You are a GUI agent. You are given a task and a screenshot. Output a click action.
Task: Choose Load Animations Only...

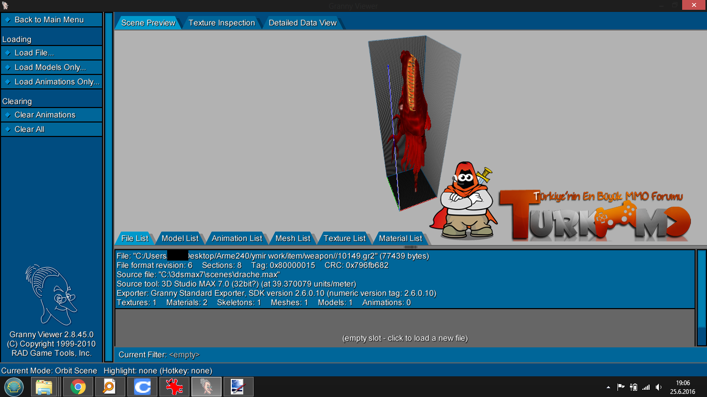pos(51,82)
